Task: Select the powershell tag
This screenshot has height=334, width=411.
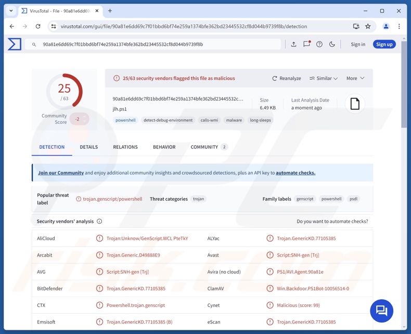Action: (125, 120)
